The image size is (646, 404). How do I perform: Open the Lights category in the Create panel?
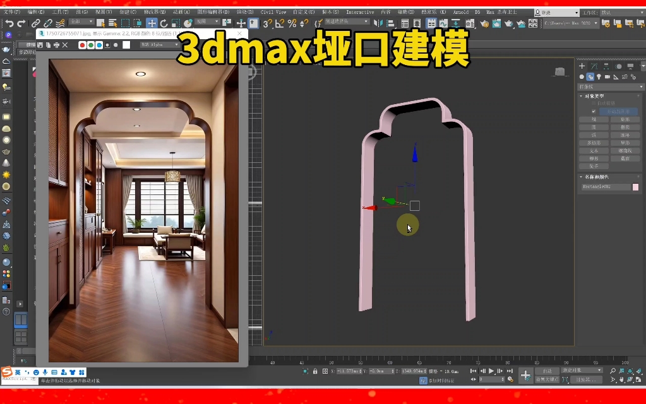[600, 77]
